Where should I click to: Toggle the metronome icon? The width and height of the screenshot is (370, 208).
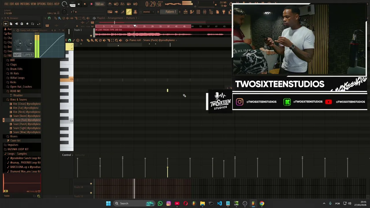pos(110,4)
